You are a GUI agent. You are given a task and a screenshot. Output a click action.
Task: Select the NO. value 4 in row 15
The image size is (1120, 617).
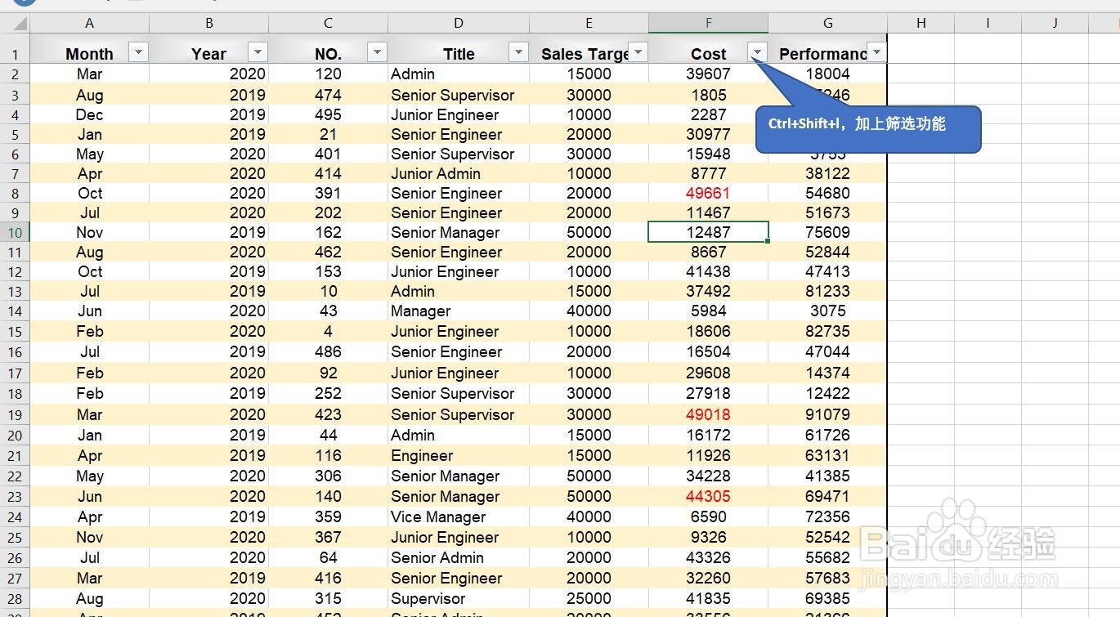point(328,331)
